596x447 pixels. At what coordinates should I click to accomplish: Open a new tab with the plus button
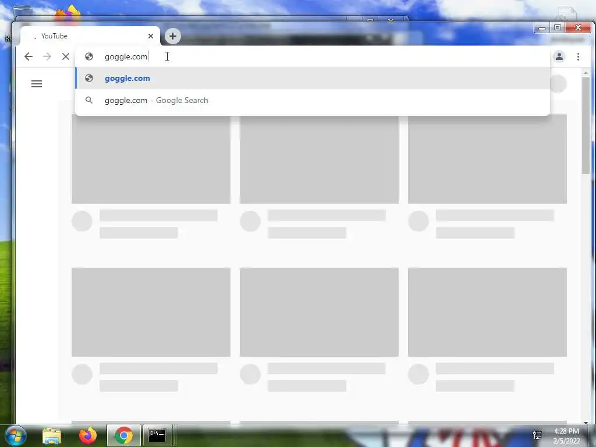click(x=172, y=36)
